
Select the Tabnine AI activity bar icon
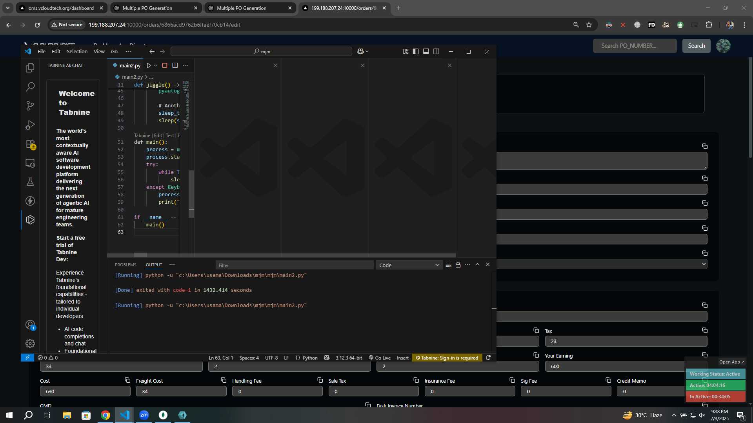30,220
